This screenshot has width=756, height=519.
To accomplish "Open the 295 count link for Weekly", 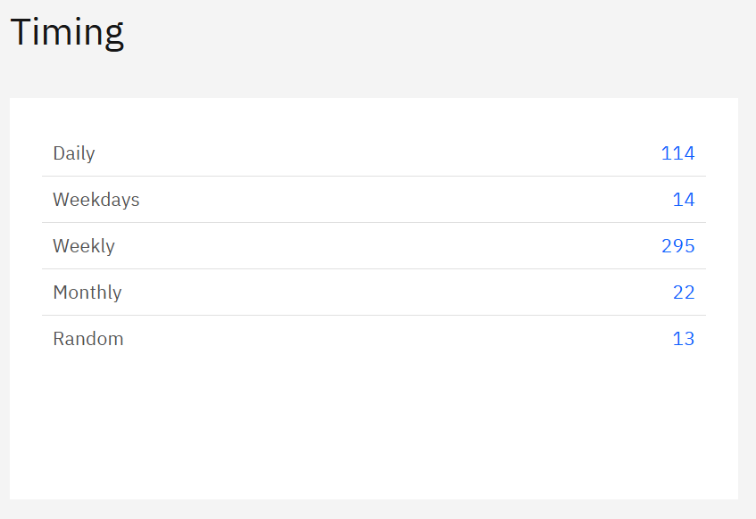I will click(x=677, y=246).
